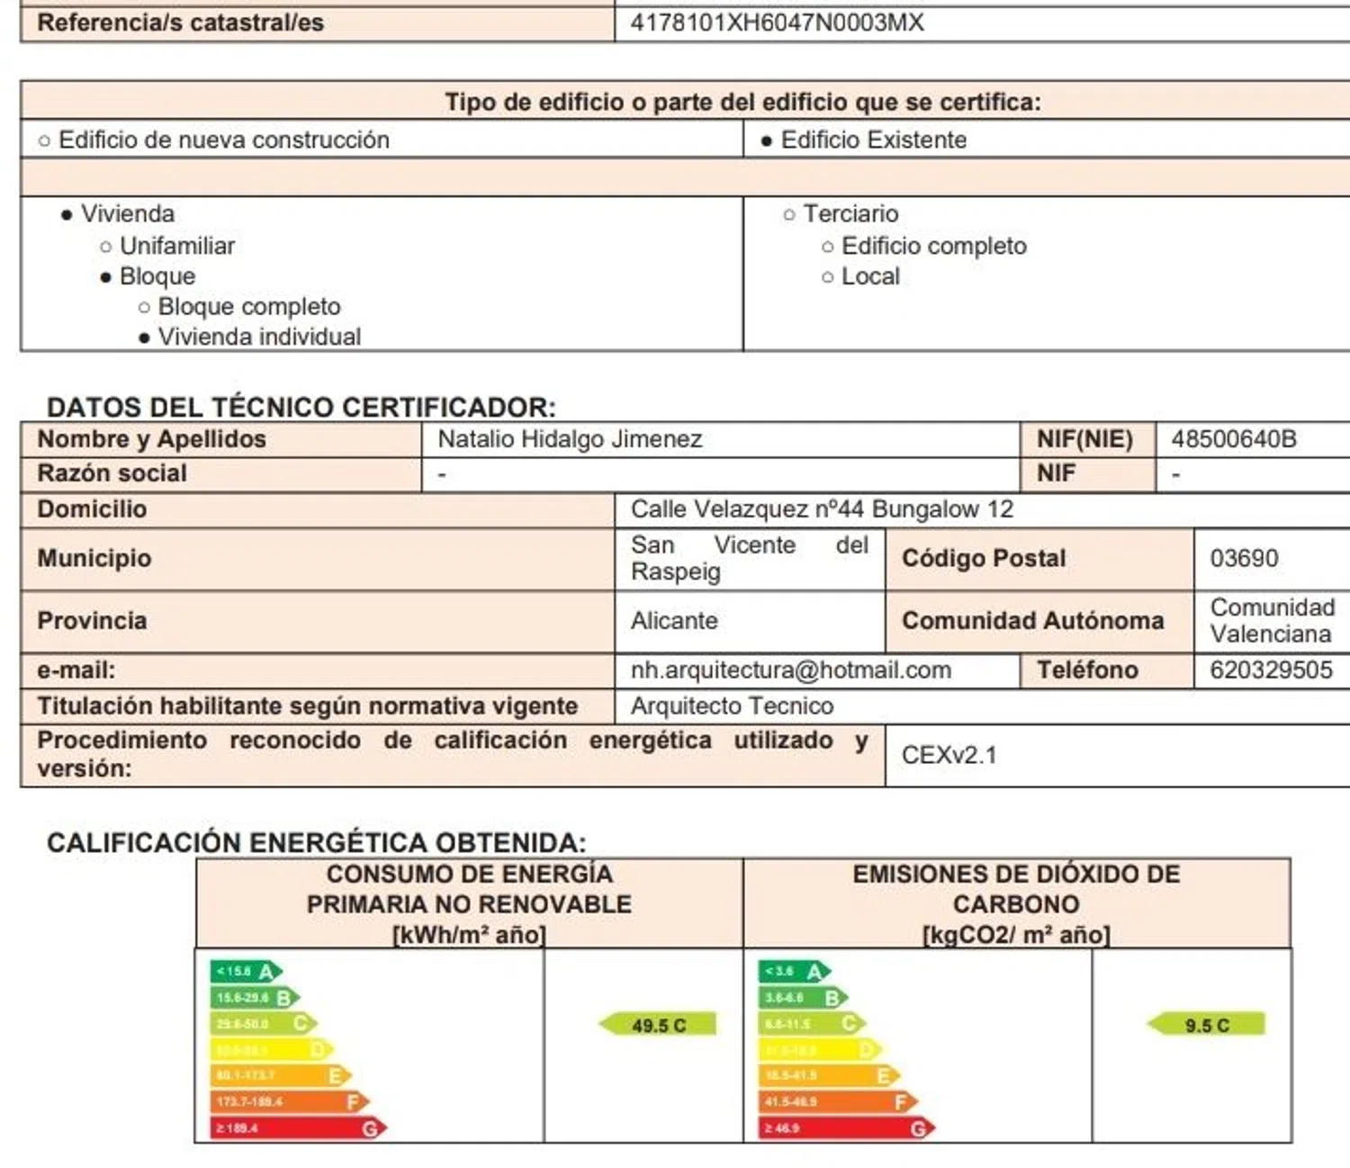
Task: Click the 'Nombre y Apellidos' label
Action: [151, 439]
